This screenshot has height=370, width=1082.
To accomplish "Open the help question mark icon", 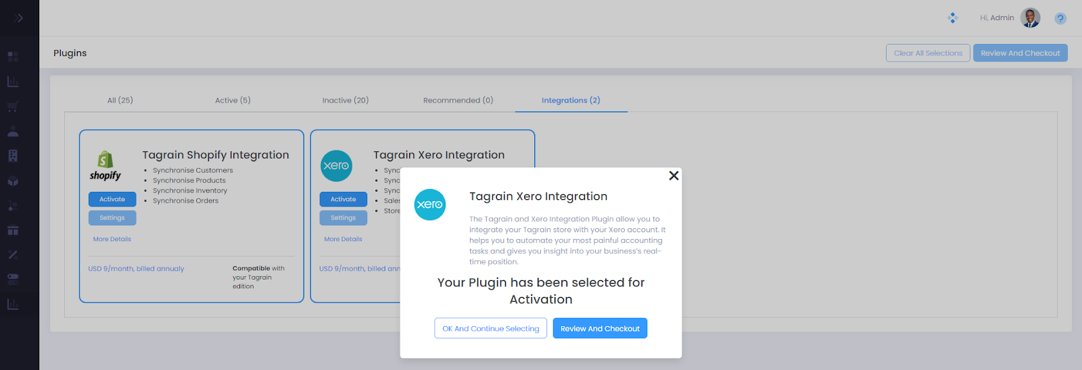I will (x=1060, y=18).
